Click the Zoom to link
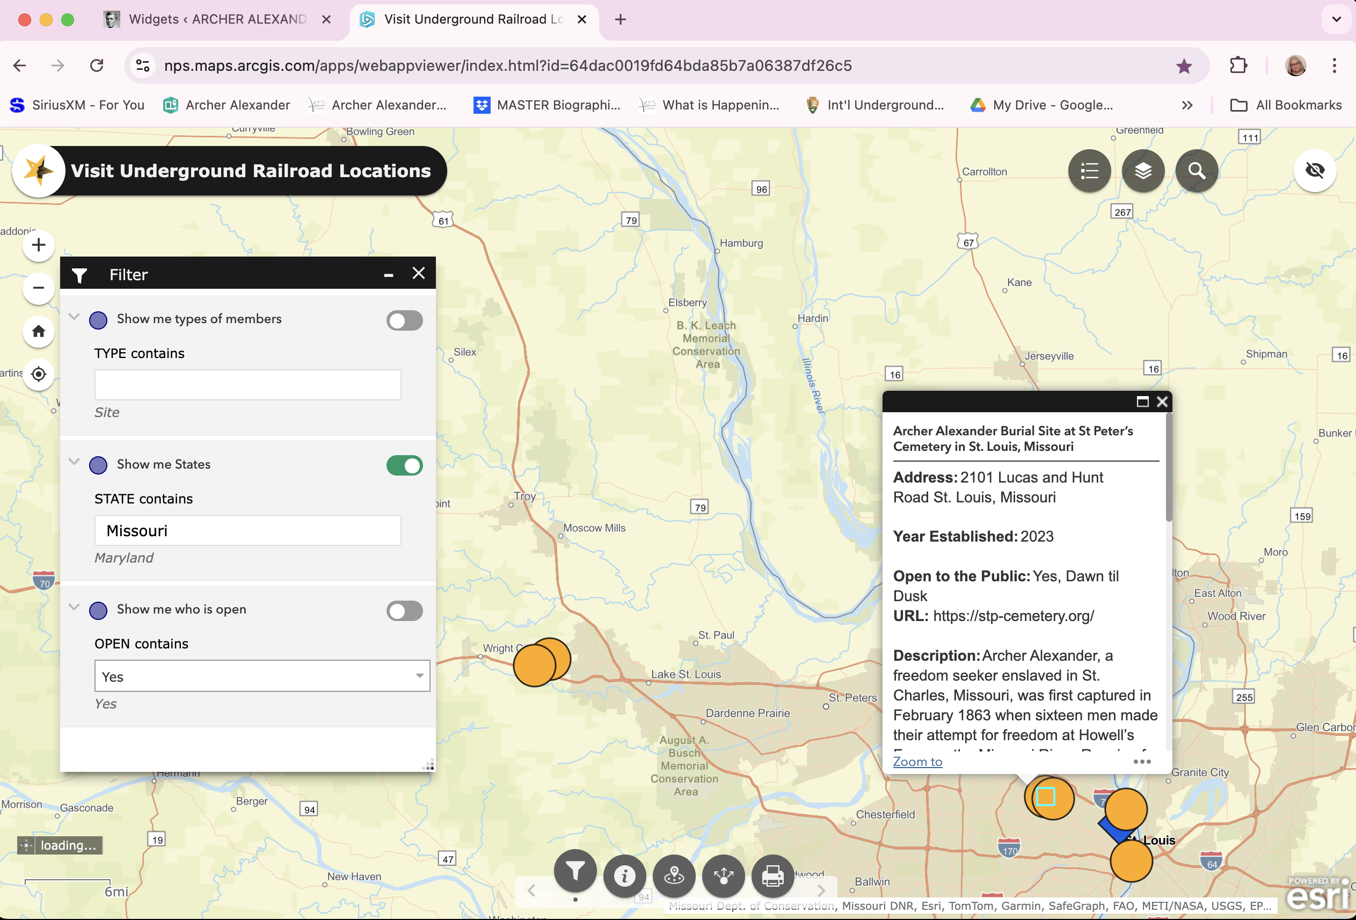1356x920 pixels. [x=917, y=761]
